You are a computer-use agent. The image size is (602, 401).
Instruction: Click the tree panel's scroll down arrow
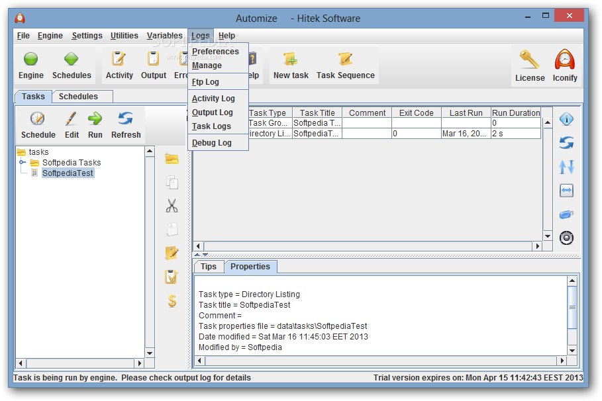[x=150, y=353]
